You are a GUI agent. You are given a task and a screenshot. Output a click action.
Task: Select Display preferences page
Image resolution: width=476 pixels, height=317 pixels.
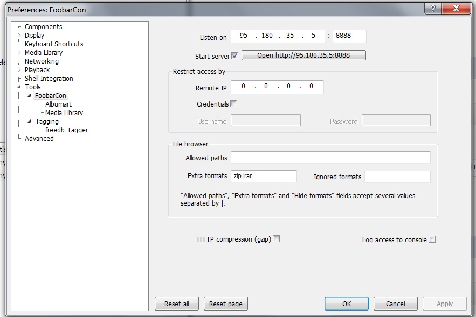pyautogui.click(x=35, y=35)
